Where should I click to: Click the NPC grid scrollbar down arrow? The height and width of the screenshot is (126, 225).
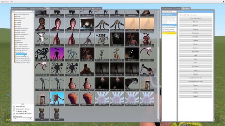158,121
